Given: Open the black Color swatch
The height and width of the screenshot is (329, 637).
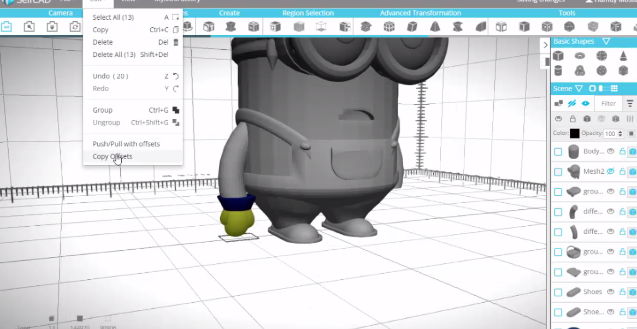Looking at the screenshot, I should [x=574, y=134].
